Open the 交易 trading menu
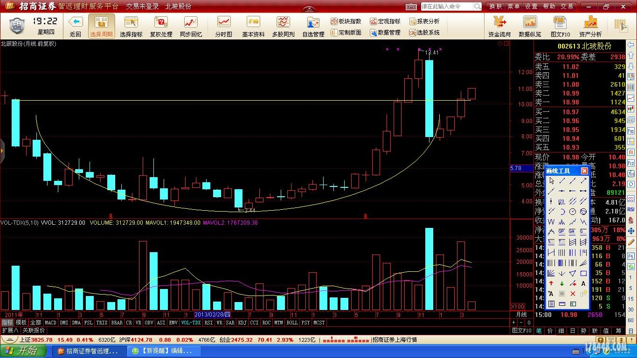Viewport: 637px width, 358px height. [x=567, y=7]
